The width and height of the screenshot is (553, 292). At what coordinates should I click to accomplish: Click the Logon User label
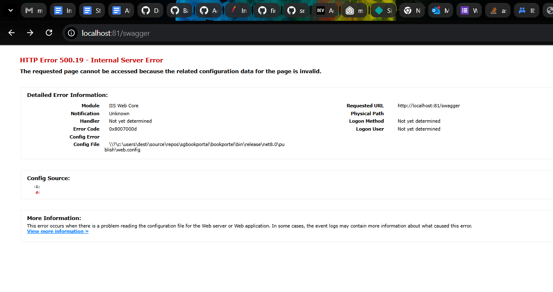(x=370, y=129)
